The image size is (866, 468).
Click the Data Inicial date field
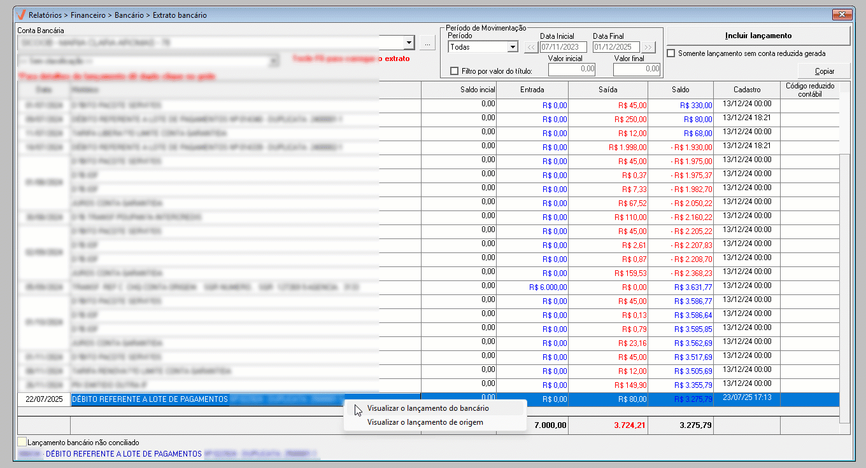point(563,46)
